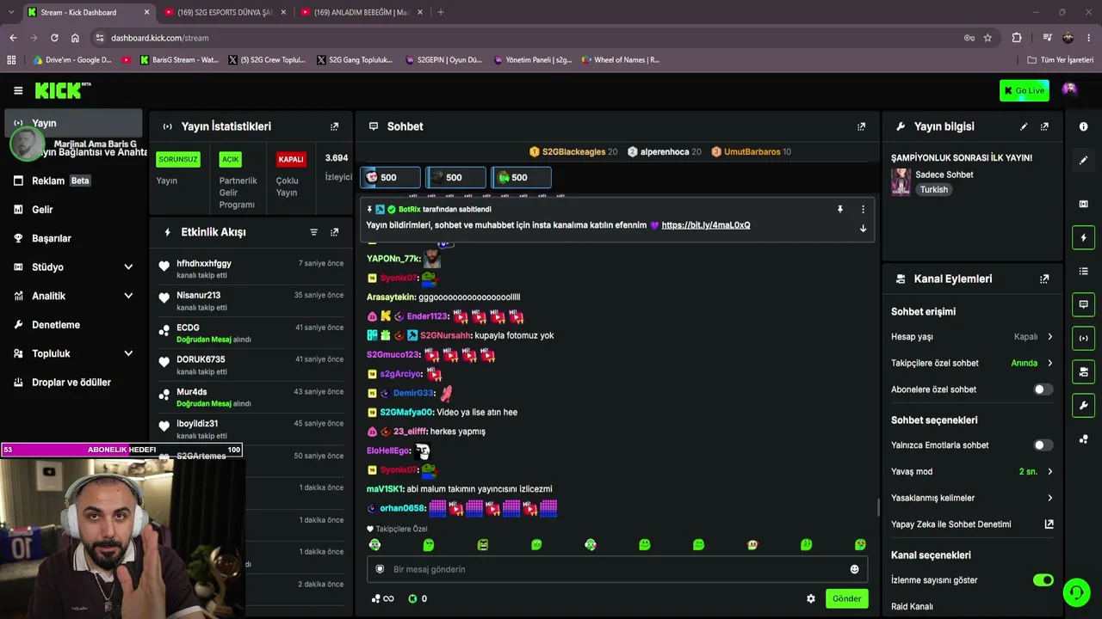Send the message with Gönder button
The height and width of the screenshot is (619, 1102).
(x=846, y=598)
